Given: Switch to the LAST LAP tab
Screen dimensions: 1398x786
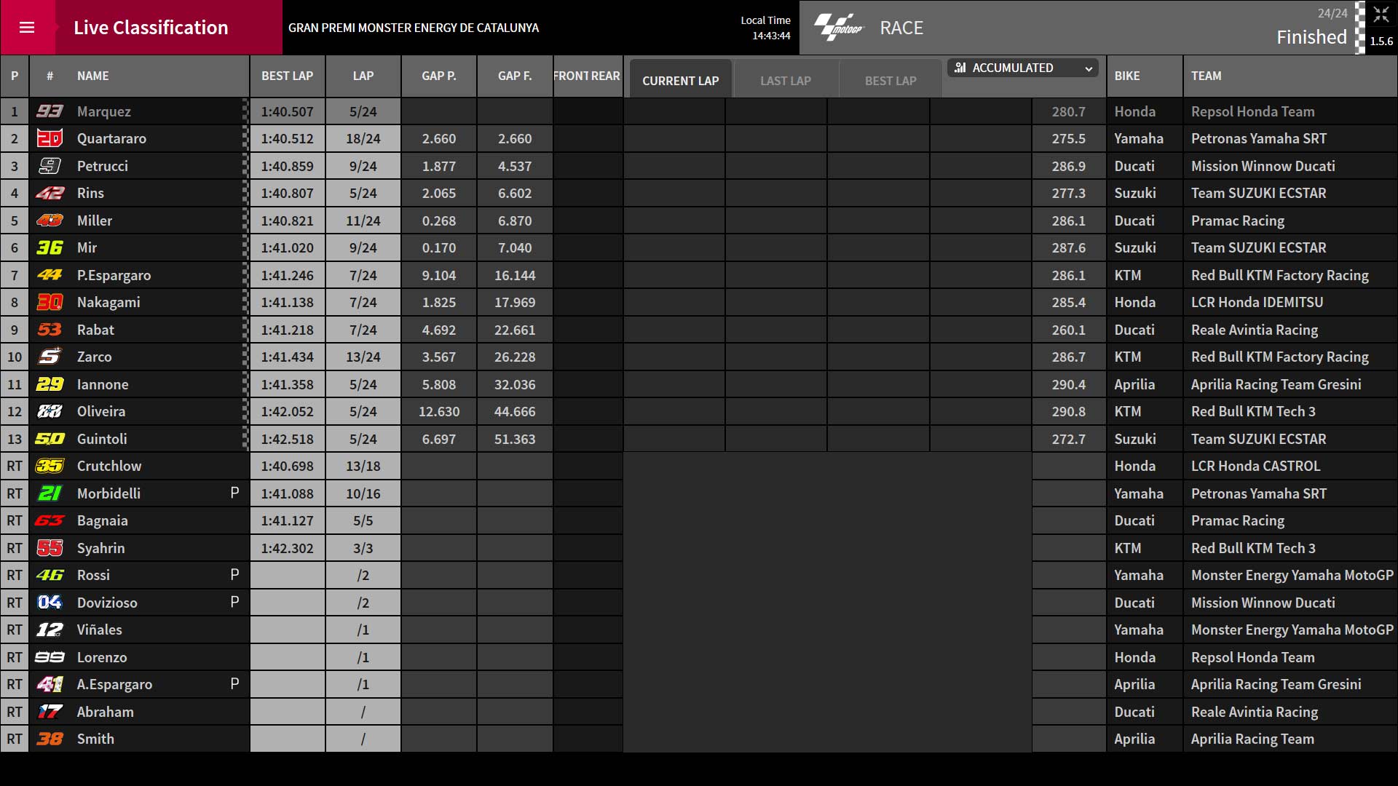Looking at the screenshot, I should [x=786, y=80].
